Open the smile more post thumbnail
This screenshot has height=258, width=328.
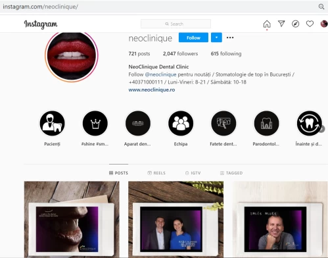point(280,220)
